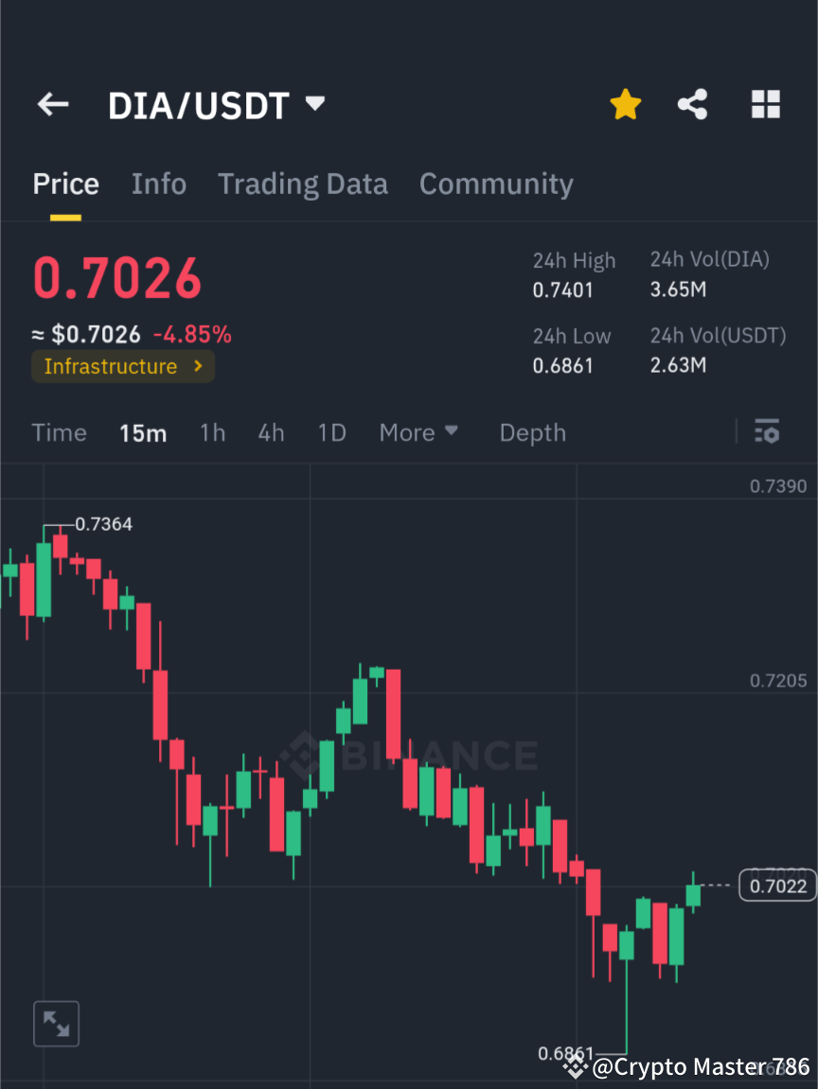Viewport: 818px width, 1089px height.
Task: Open the trading layout grid icon
Action: tap(765, 104)
